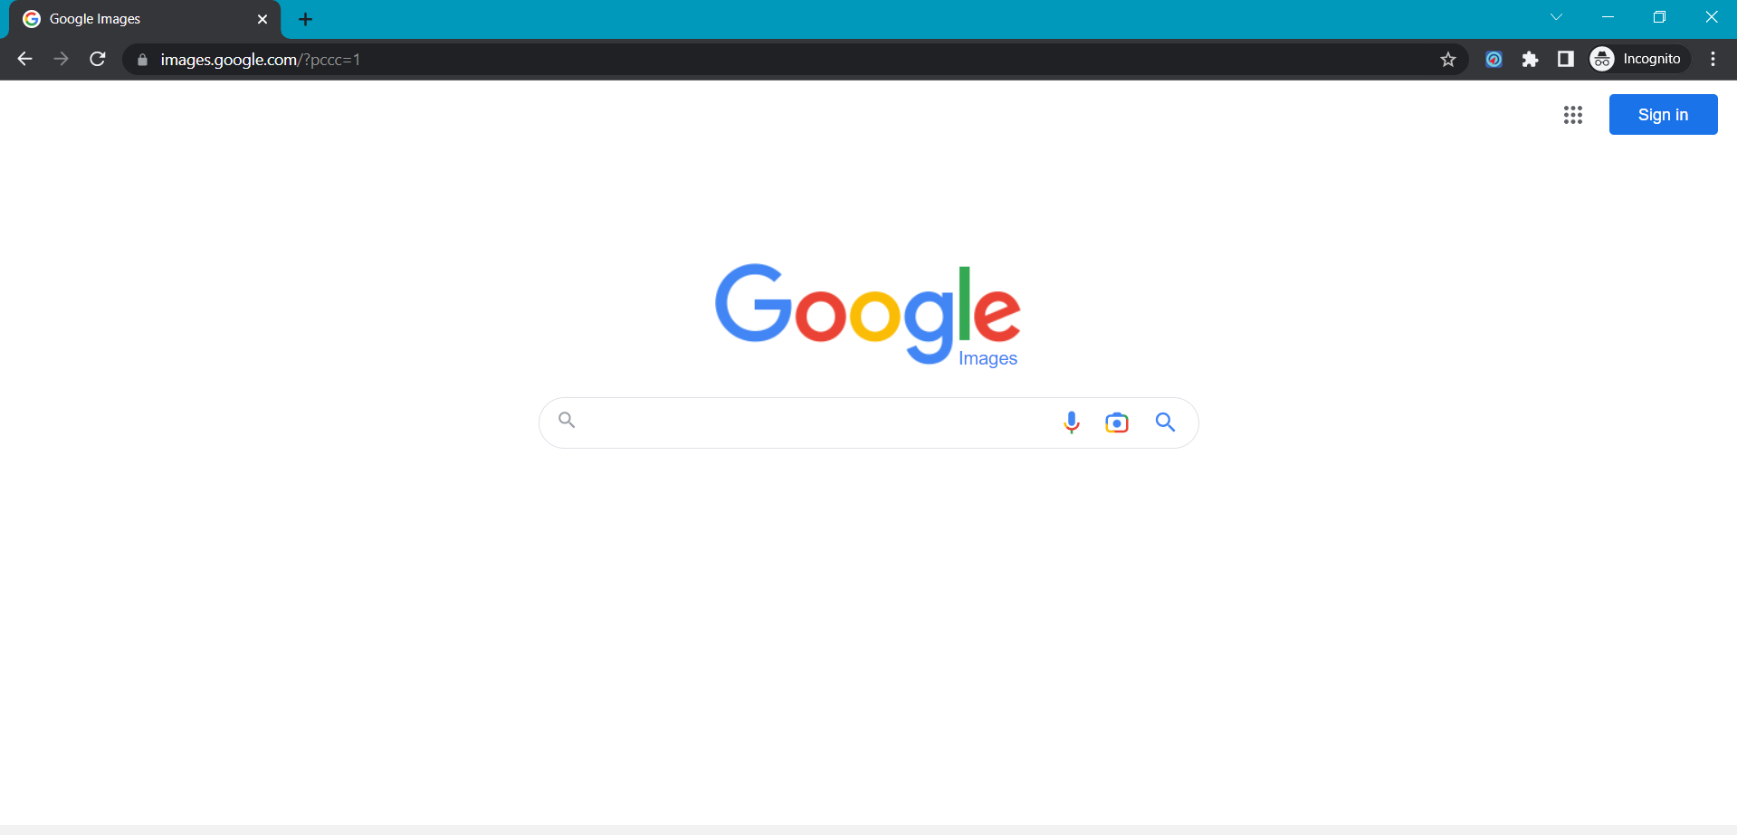Open the Extensions puzzle icon

tap(1530, 60)
